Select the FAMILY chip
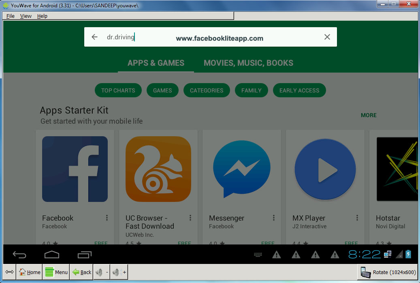The image size is (420, 283). [251, 90]
